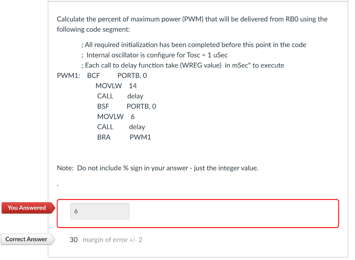Click the Note about omitting percent sign
Screen dimensions: 355x260
tap(157, 168)
